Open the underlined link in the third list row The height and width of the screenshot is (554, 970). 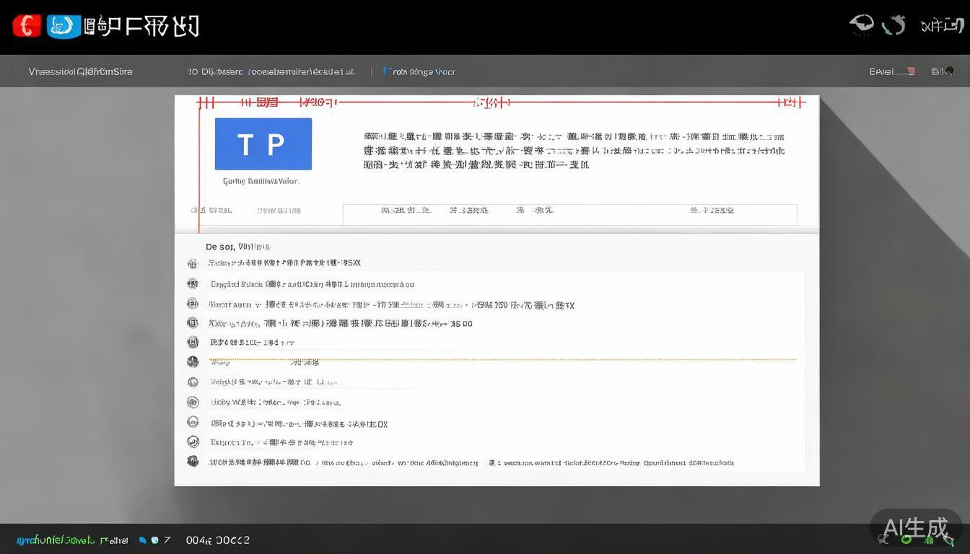coord(411,304)
